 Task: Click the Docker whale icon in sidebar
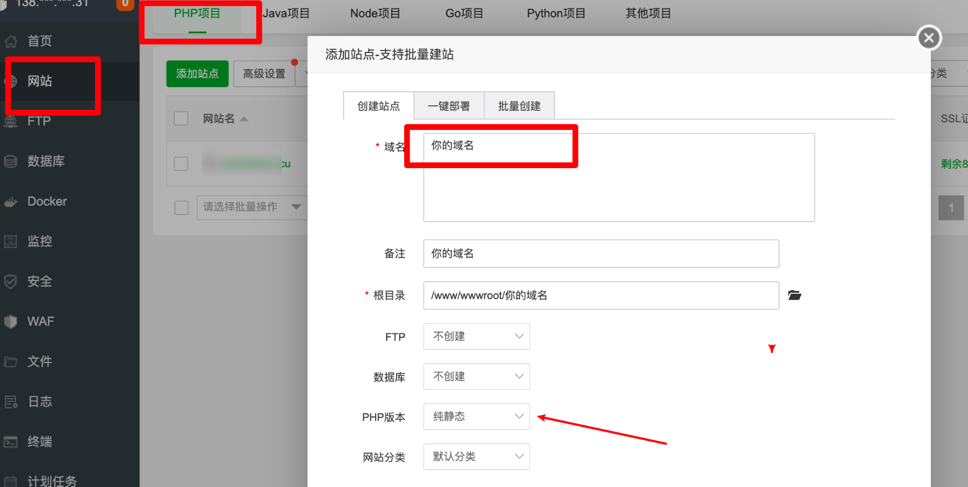pyautogui.click(x=11, y=202)
